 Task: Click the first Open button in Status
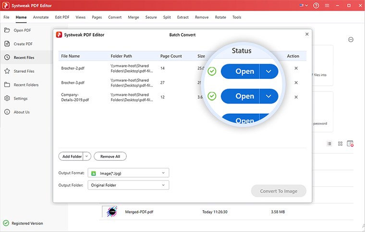240,71
